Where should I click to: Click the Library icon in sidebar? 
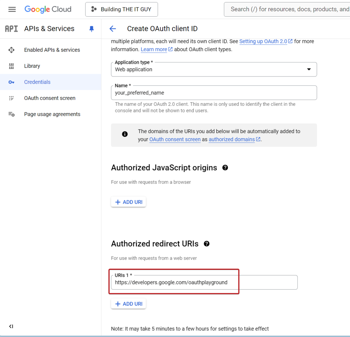[x=11, y=66]
